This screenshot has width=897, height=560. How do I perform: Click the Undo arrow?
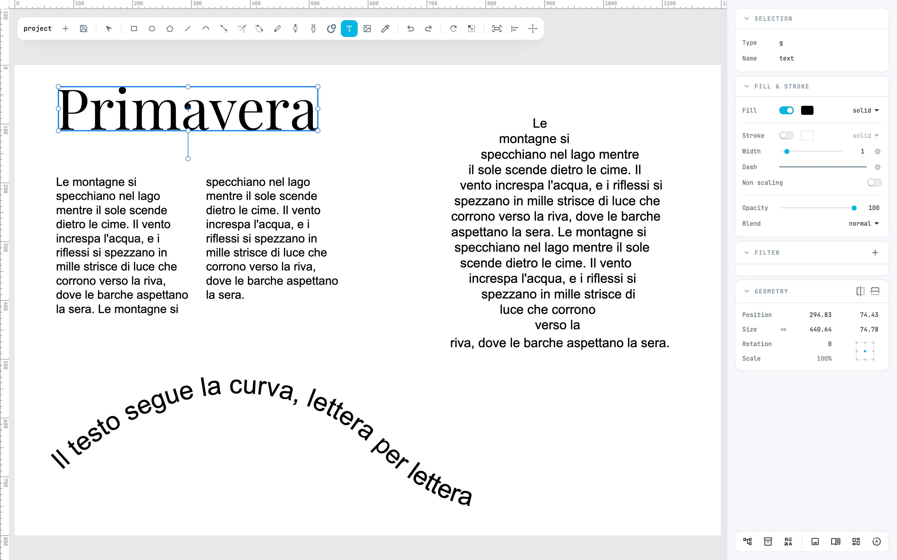pos(410,29)
